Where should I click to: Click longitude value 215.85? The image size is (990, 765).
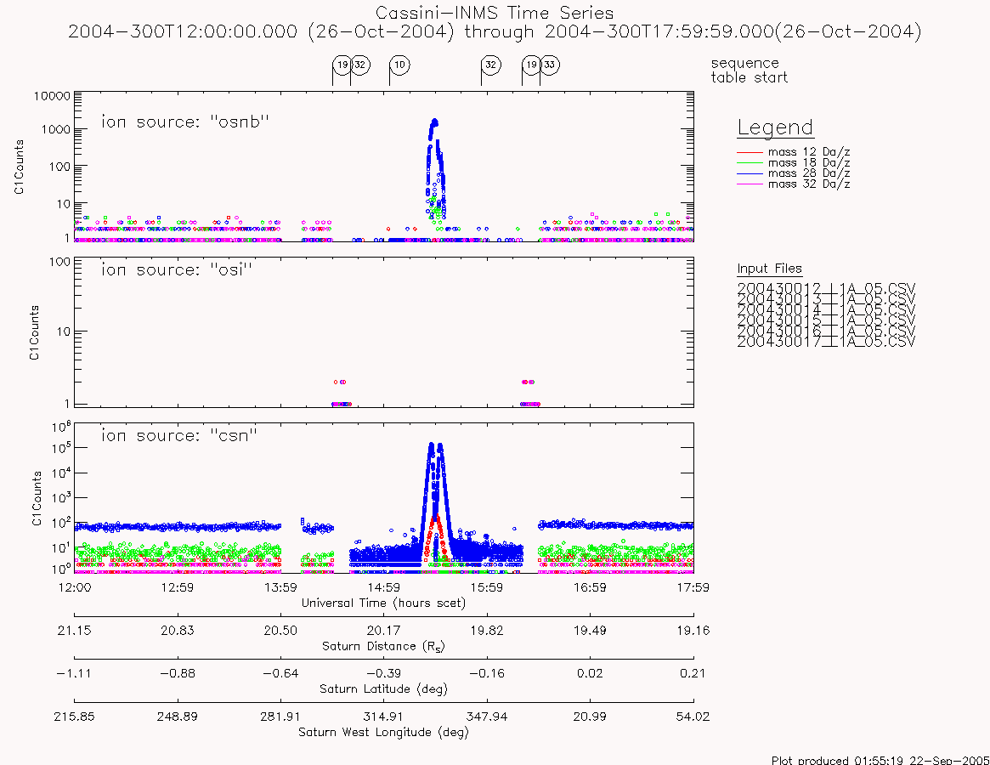pyautogui.click(x=75, y=717)
